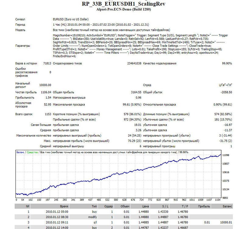The width and height of the screenshot is (235, 229).
Task: Click the chart x-axis label 1154
Action: point(218,200)
